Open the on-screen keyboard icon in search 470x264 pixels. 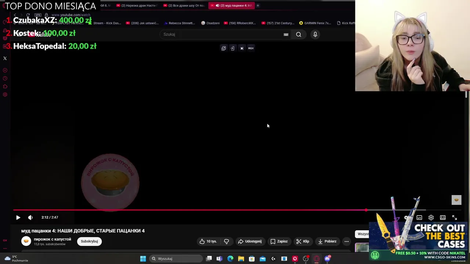tap(286, 34)
